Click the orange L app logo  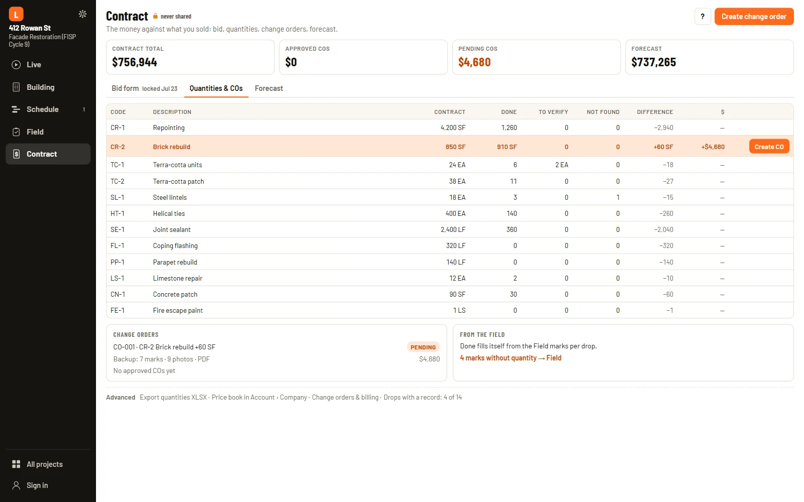coord(16,14)
